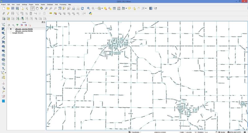Click the Save As icon
The height and width of the screenshot is (133, 248).
17,8
